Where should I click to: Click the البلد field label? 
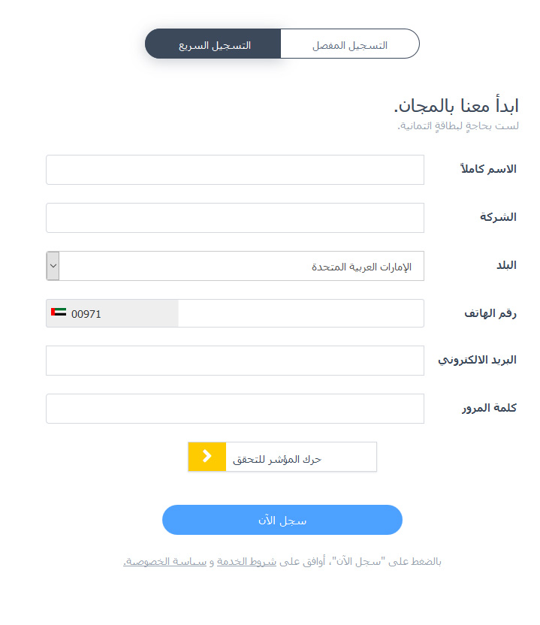click(x=503, y=265)
